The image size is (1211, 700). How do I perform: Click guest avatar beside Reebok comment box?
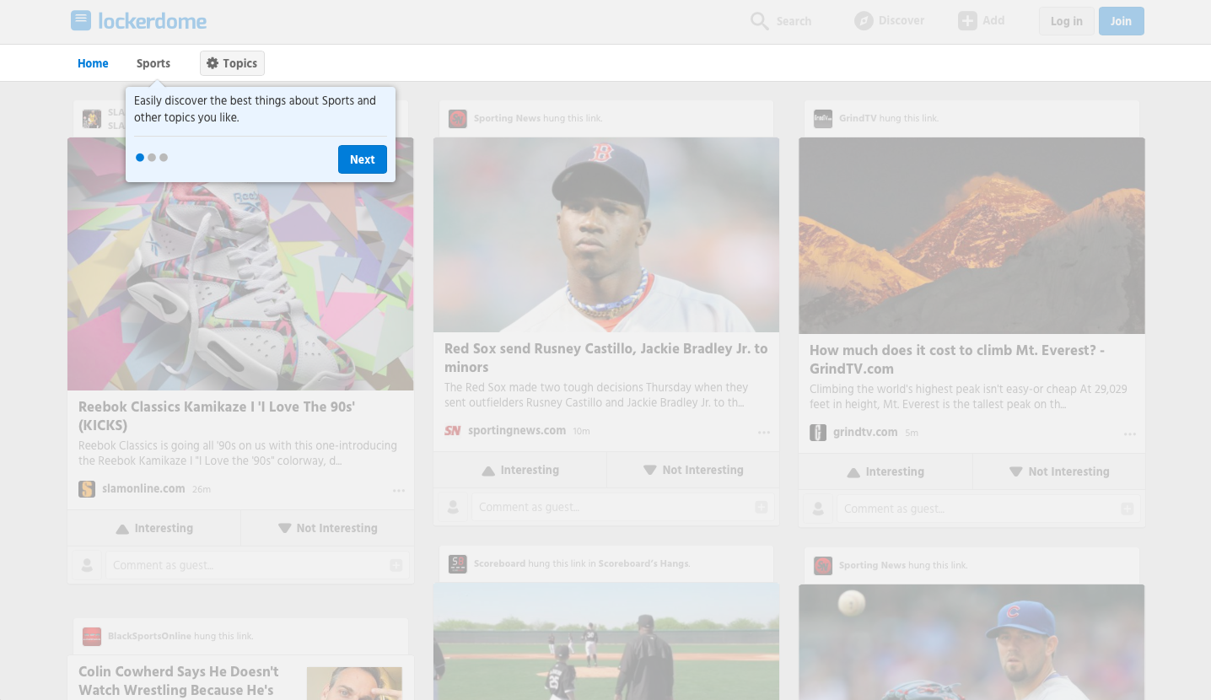(x=87, y=565)
